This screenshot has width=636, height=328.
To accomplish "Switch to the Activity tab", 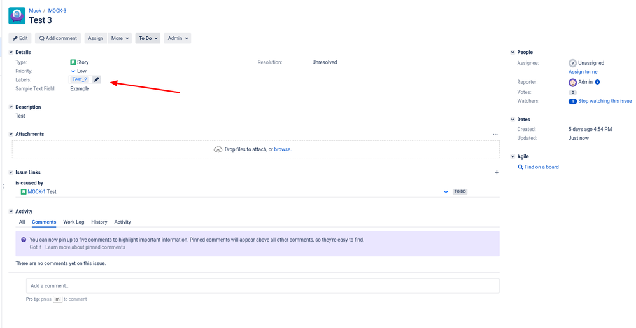I will [x=122, y=222].
